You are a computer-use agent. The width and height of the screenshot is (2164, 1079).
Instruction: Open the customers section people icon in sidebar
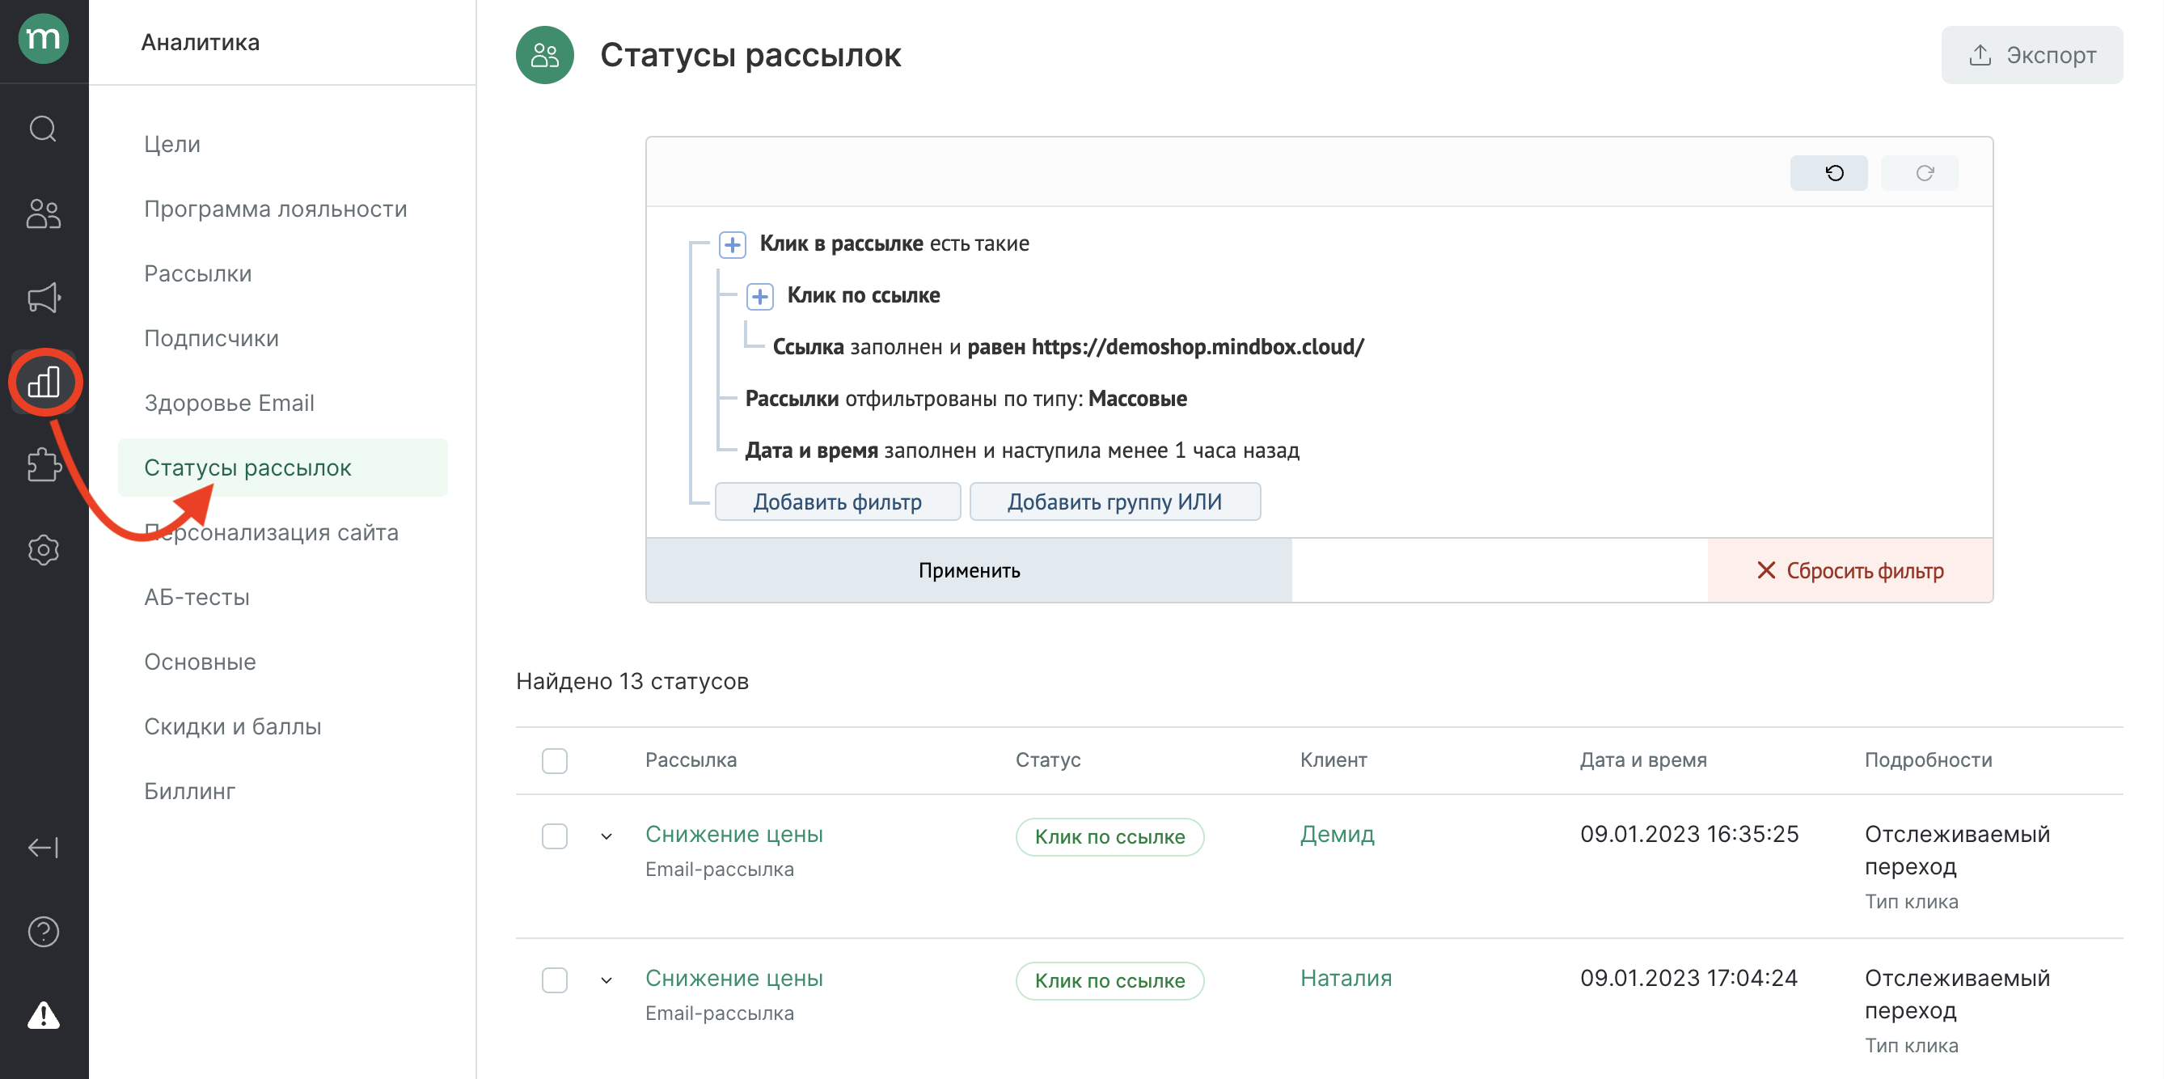pos(44,214)
